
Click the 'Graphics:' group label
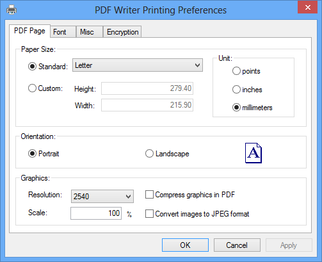35,178
